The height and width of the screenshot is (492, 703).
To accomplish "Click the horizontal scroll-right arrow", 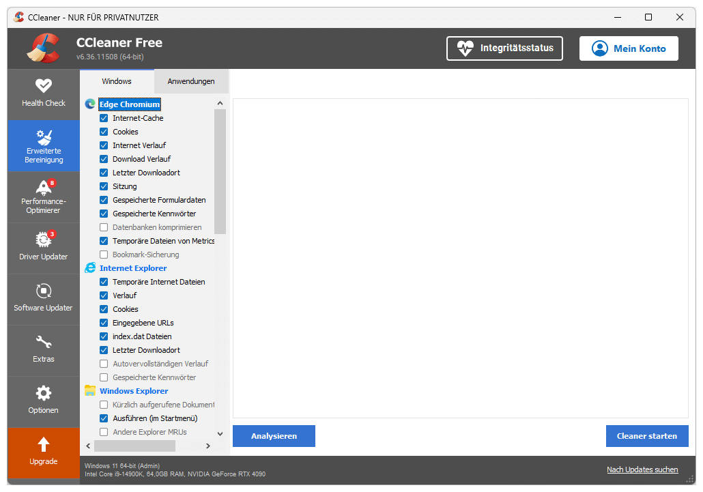I will [x=208, y=446].
